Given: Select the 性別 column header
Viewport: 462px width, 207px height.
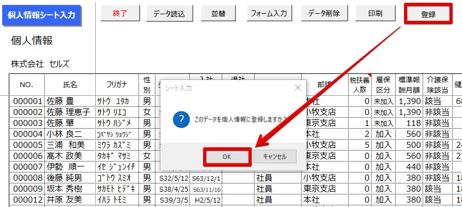Looking at the screenshot, I should (147, 85).
